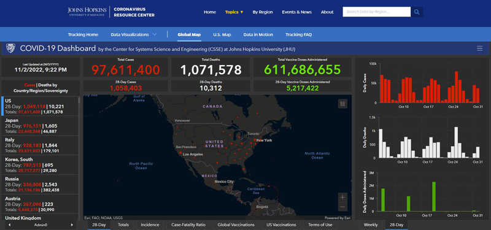Switch charts to Weekly view
491x230 pixels.
(x=371, y=224)
